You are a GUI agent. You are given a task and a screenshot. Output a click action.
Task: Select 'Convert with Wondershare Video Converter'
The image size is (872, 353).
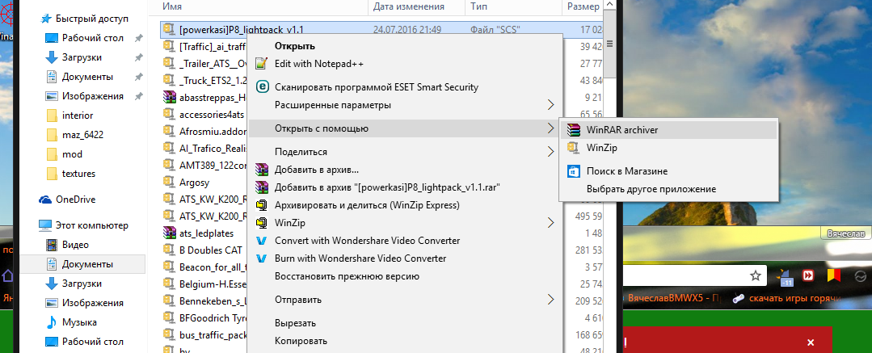coord(368,241)
